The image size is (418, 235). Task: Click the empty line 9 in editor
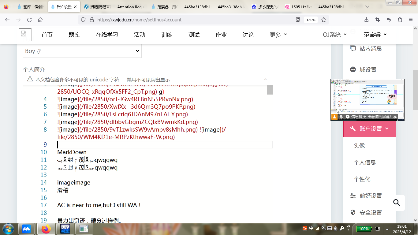point(165,145)
